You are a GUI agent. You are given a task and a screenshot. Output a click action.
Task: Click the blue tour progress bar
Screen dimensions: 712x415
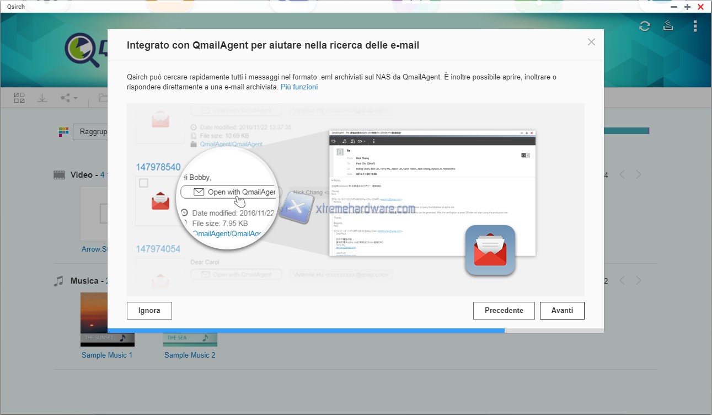point(306,331)
